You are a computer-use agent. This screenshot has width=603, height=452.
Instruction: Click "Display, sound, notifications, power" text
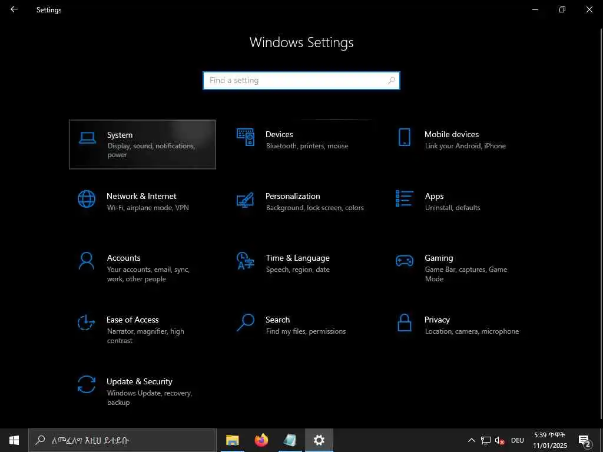click(x=151, y=151)
